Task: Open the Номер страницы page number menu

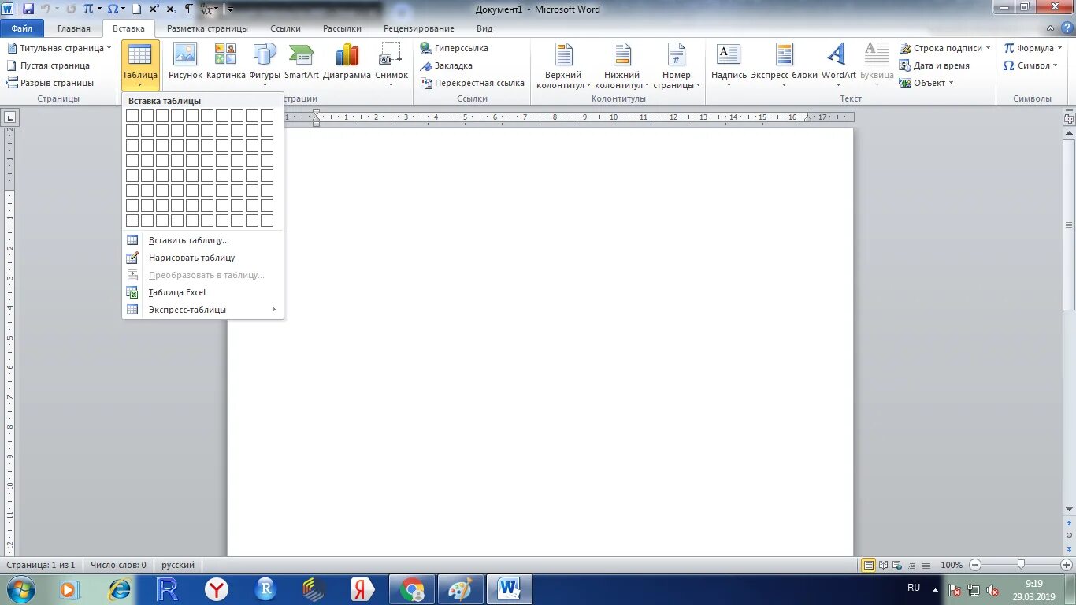Action: coord(677,65)
